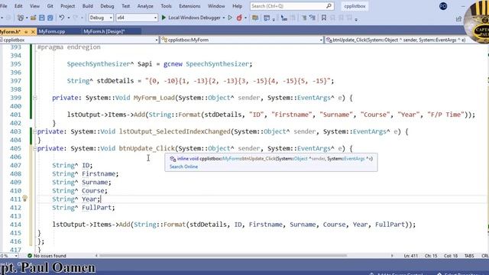Open the Local Windows Debugger dropdown arrow
The width and height of the screenshot is (489, 275).
[x=224, y=18]
